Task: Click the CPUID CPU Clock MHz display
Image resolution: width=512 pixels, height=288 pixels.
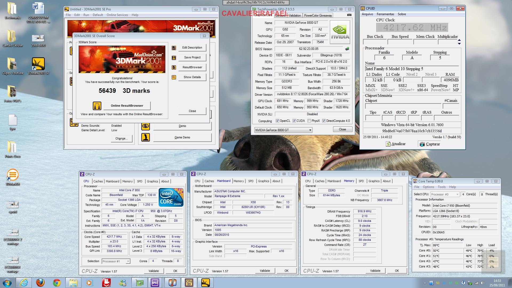Action: point(412,27)
